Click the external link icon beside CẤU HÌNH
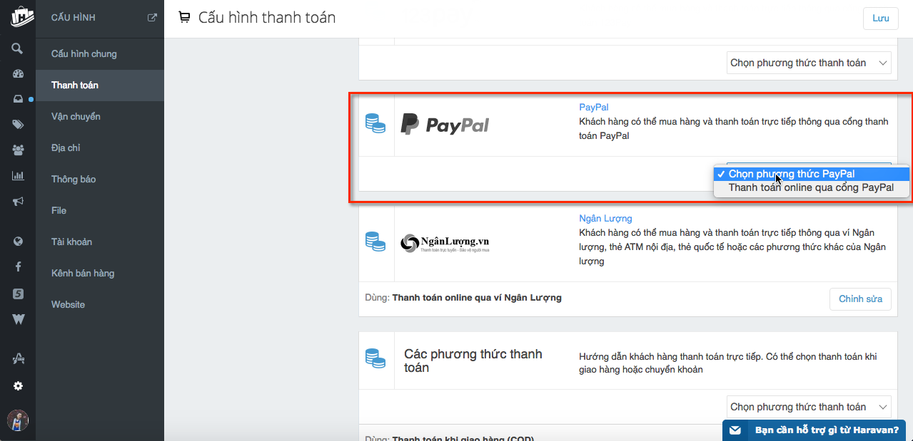 152,18
